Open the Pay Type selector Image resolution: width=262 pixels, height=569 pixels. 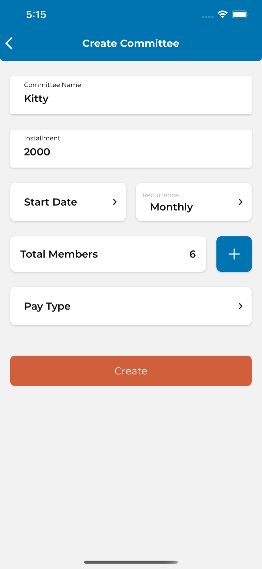click(x=130, y=306)
